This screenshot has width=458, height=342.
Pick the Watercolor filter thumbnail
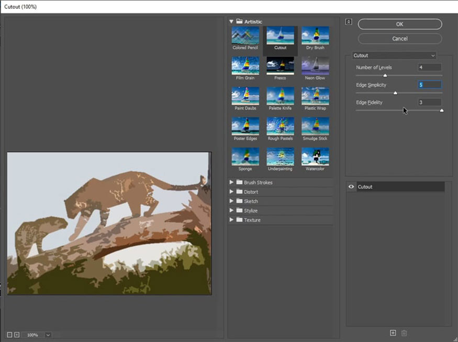coord(315,157)
